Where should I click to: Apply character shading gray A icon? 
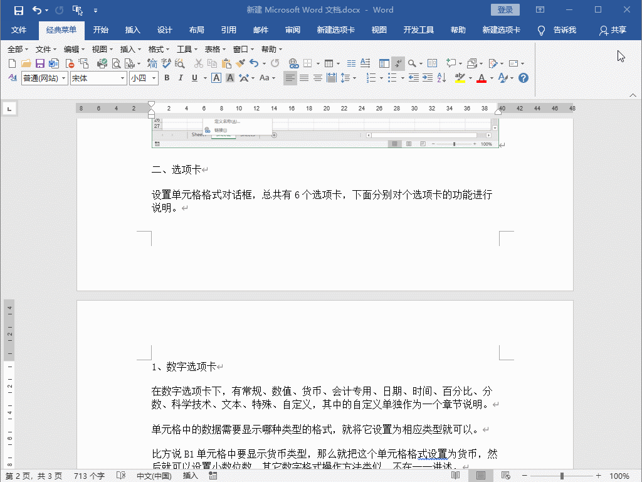tap(230, 78)
